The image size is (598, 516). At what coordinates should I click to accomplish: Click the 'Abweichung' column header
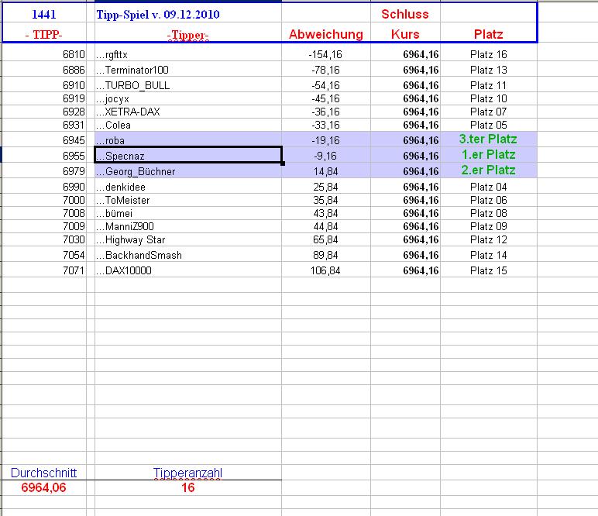(326, 34)
